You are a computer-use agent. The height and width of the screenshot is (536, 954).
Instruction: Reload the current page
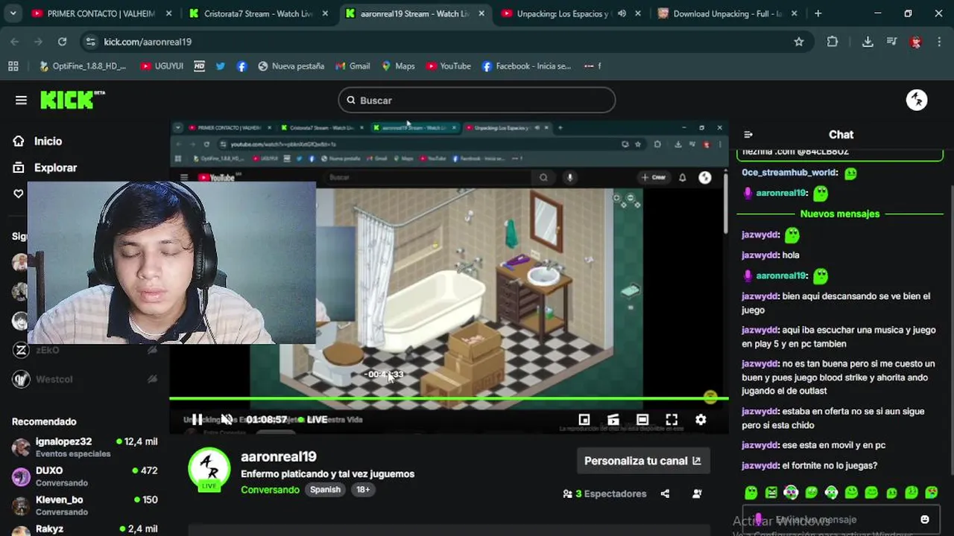pyautogui.click(x=62, y=42)
